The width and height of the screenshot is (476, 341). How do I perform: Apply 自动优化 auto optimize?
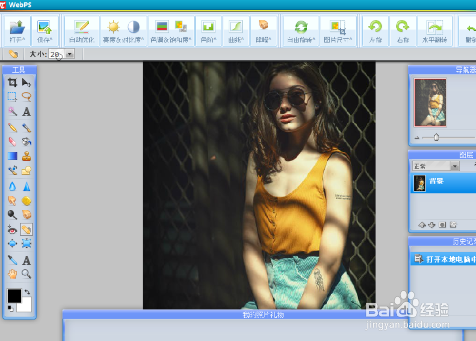82,31
